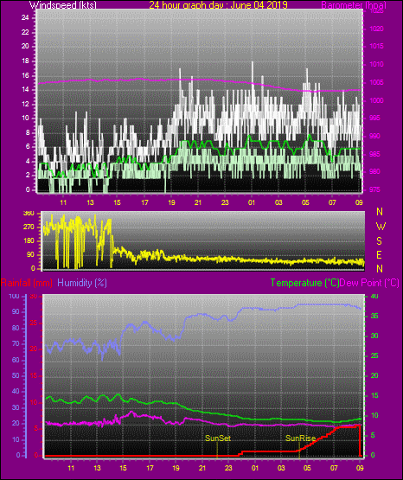Click humidity axis value 50

tap(16, 375)
